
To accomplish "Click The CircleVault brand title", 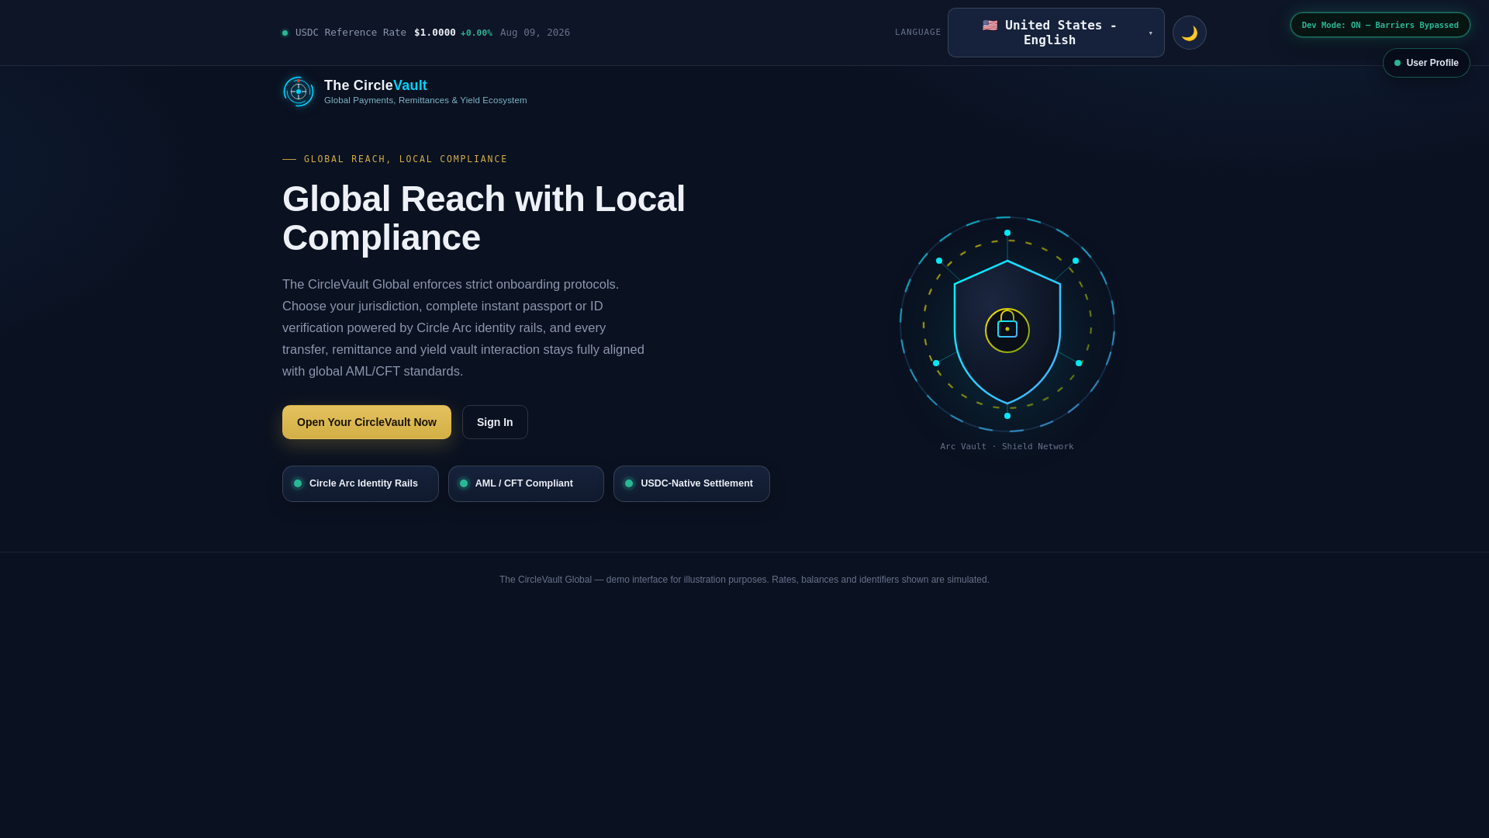I will pos(375,85).
